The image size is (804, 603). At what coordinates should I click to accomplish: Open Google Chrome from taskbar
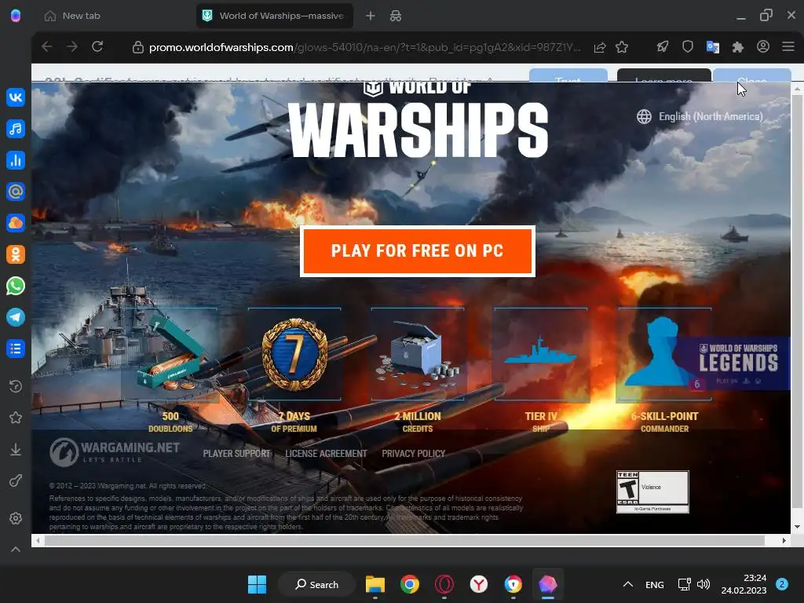point(409,584)
